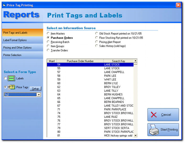The image size is (185, 143).
Task: Select Sales History (sold tags) source
Action: 97,46
